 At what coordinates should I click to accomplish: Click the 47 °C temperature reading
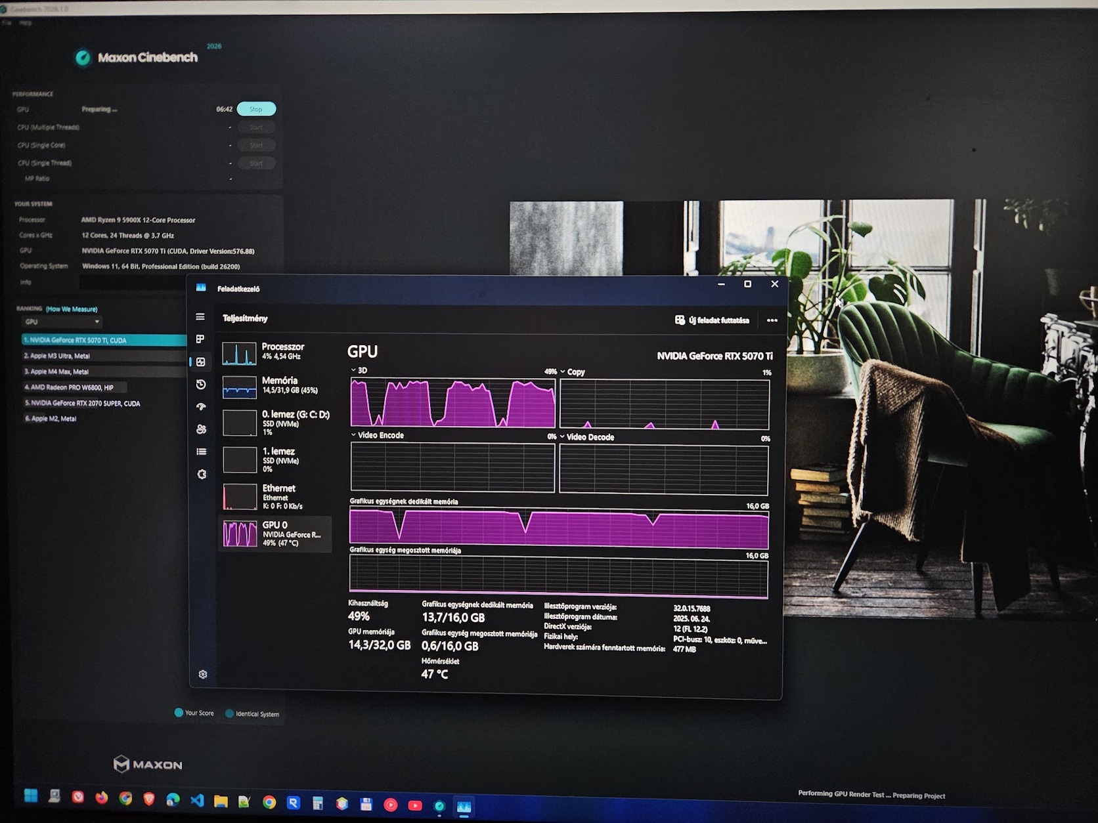(435, 674)
